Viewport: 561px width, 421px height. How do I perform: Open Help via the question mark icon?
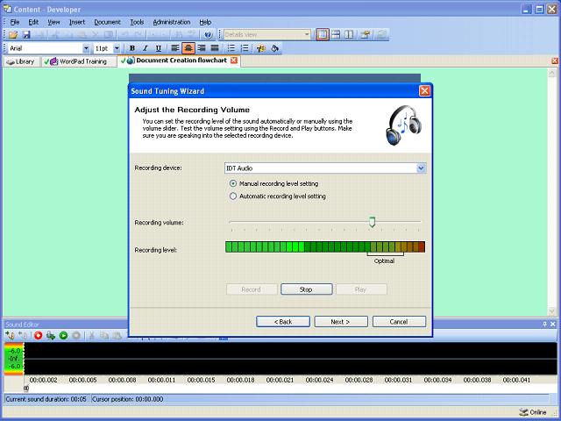(208, 35)
